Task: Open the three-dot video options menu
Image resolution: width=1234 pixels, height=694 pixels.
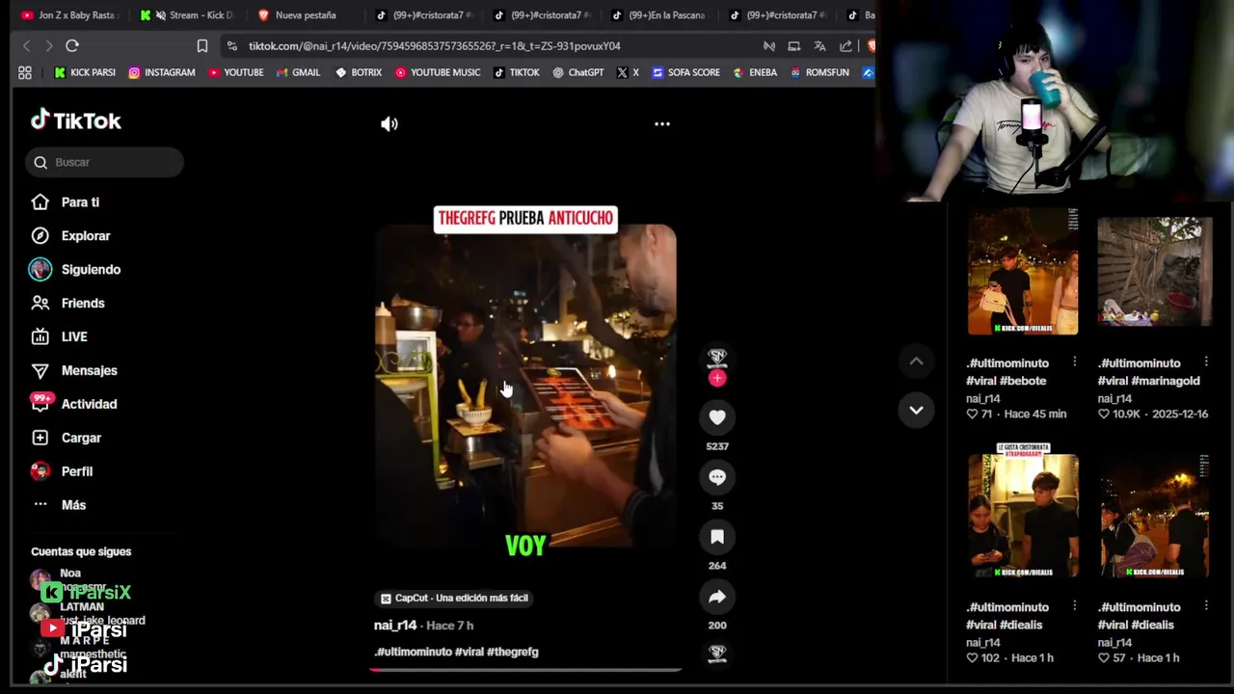Action: [662, 123]
